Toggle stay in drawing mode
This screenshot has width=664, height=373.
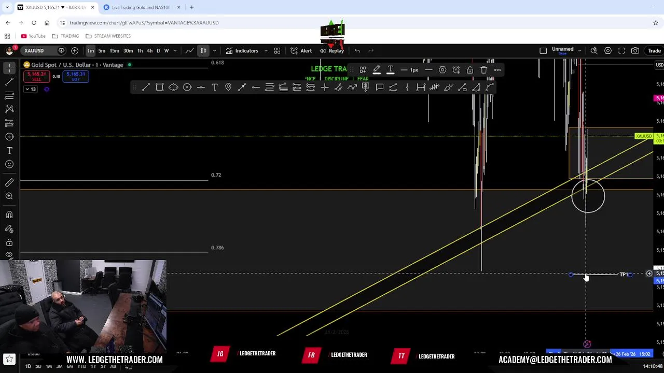(x=9, y=228)
